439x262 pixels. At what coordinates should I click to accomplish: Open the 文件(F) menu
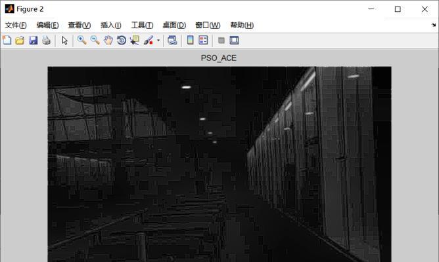(x=16, y=26)
